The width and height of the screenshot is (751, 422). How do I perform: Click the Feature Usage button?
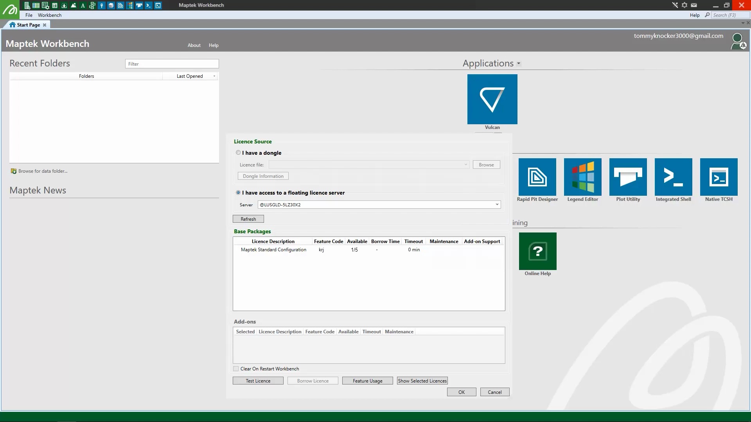pyautogui.click(x=368, y=381)
